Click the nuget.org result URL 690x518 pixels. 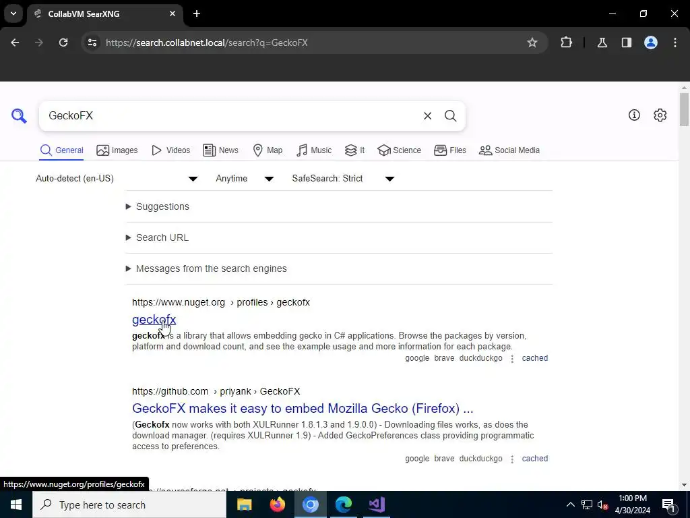pyautogui.click(x=221, y=302)
